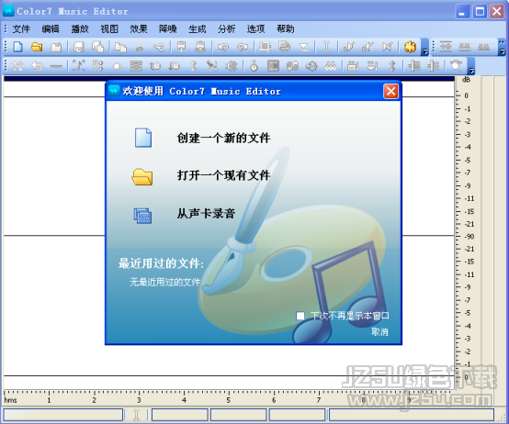
Task: Choose 从声卡录音 option
Action: point(206,213)
